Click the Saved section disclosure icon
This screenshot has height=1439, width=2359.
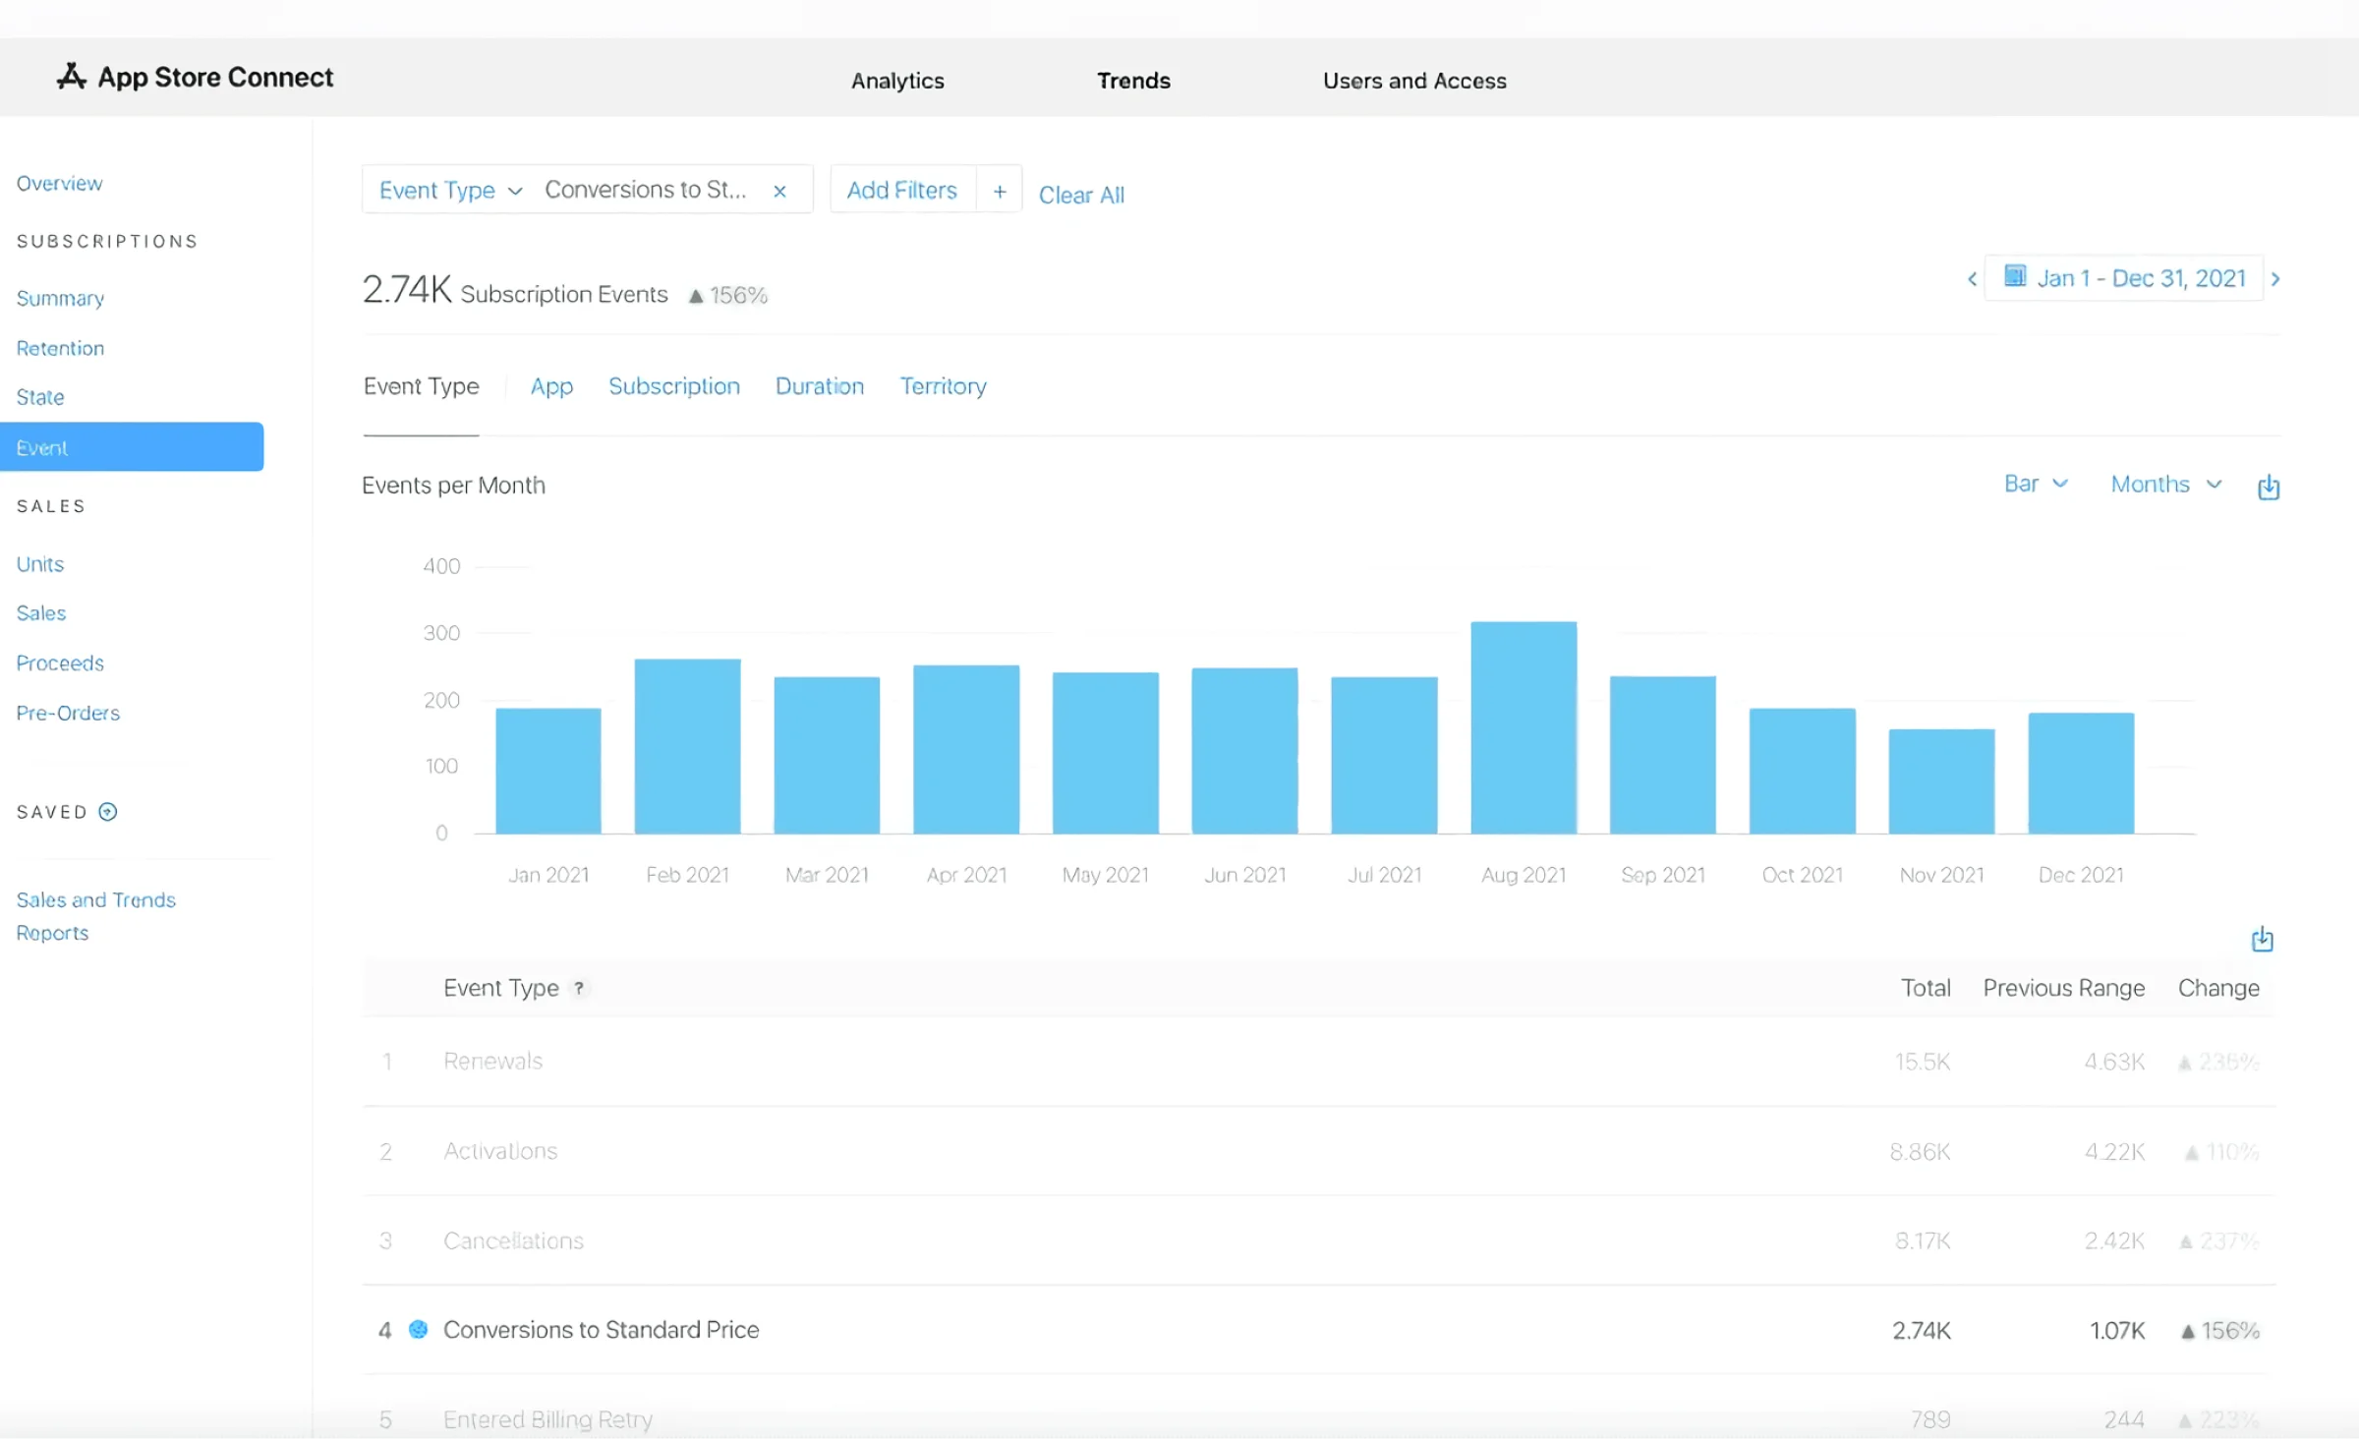[x=107, y=812]
